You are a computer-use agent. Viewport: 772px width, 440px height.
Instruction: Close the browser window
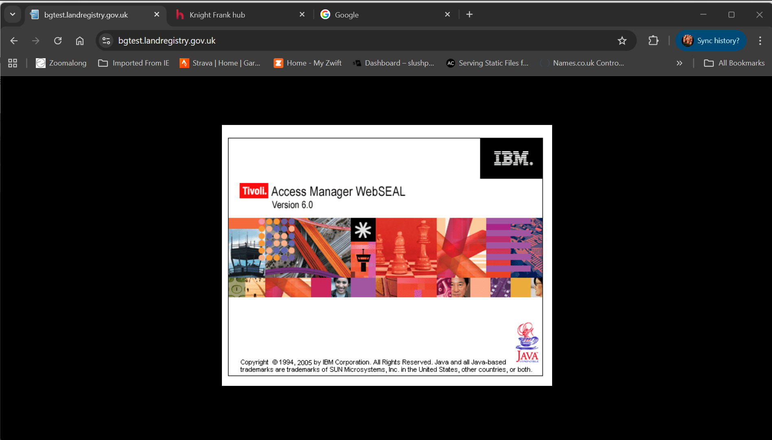pyautogui.click(x=759, y=15)
